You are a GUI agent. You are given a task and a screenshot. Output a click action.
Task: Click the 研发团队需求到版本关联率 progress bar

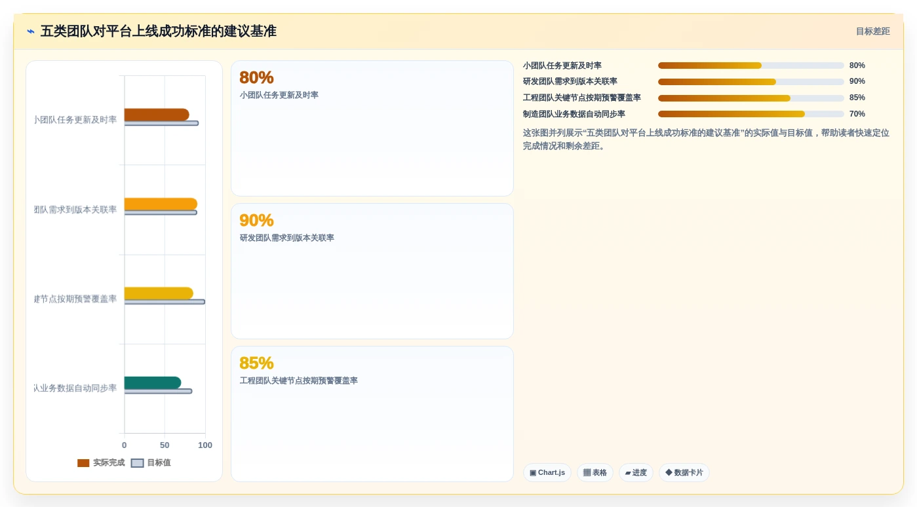click(x=751, y=82)
